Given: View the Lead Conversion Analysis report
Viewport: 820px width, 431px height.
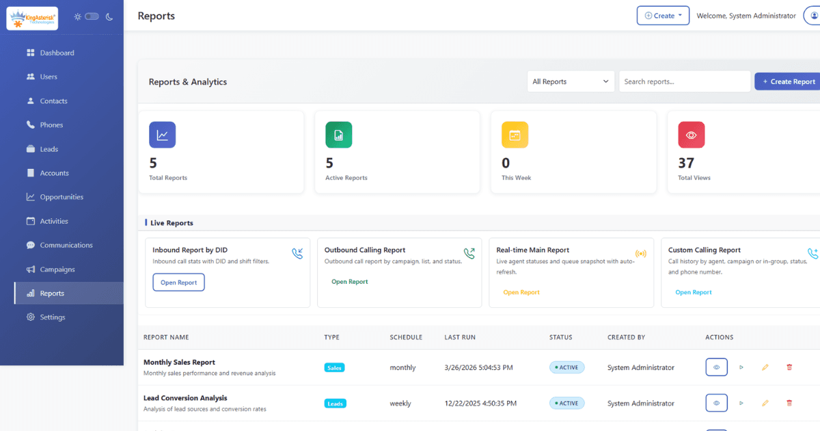Looking at the screenshot, I should tap(716, 403).
